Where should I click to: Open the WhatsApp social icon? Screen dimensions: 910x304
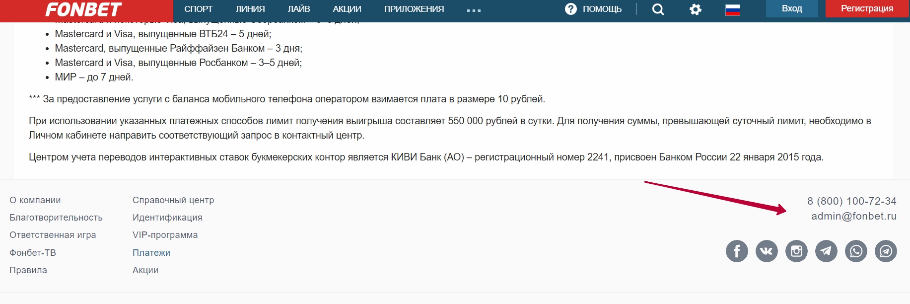pyautogui.click(x=856, y=251)
